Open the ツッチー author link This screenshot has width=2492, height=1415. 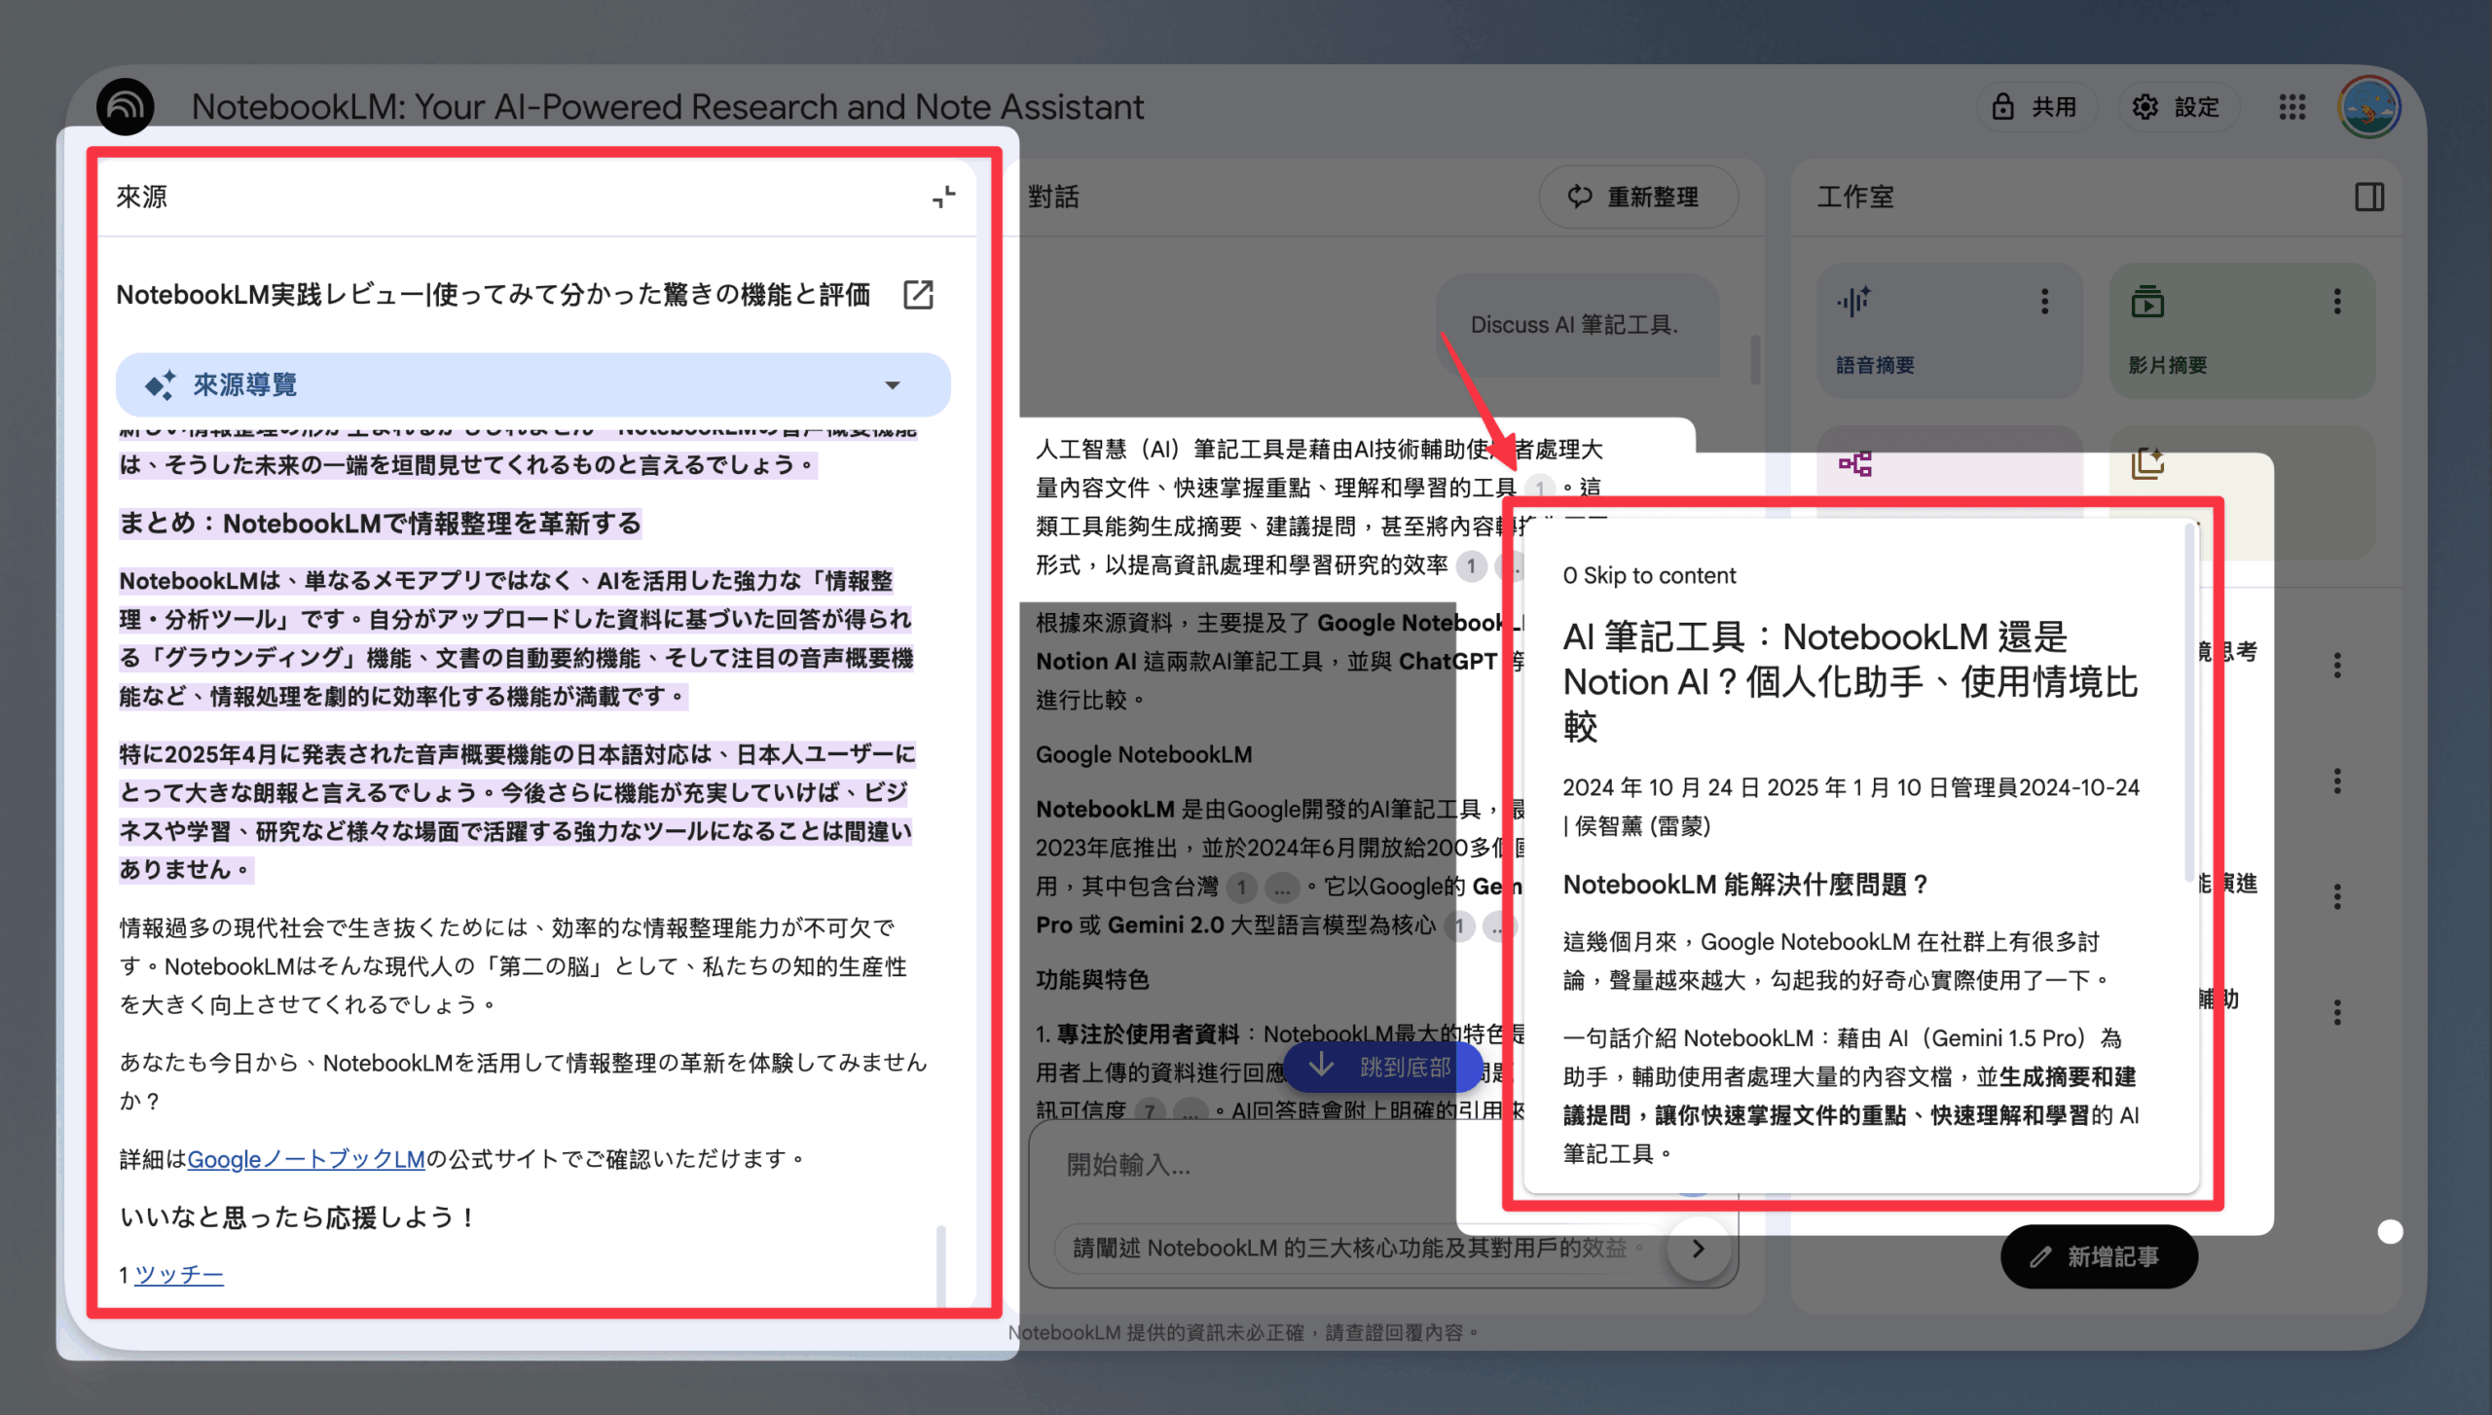tap(179, 1275)
